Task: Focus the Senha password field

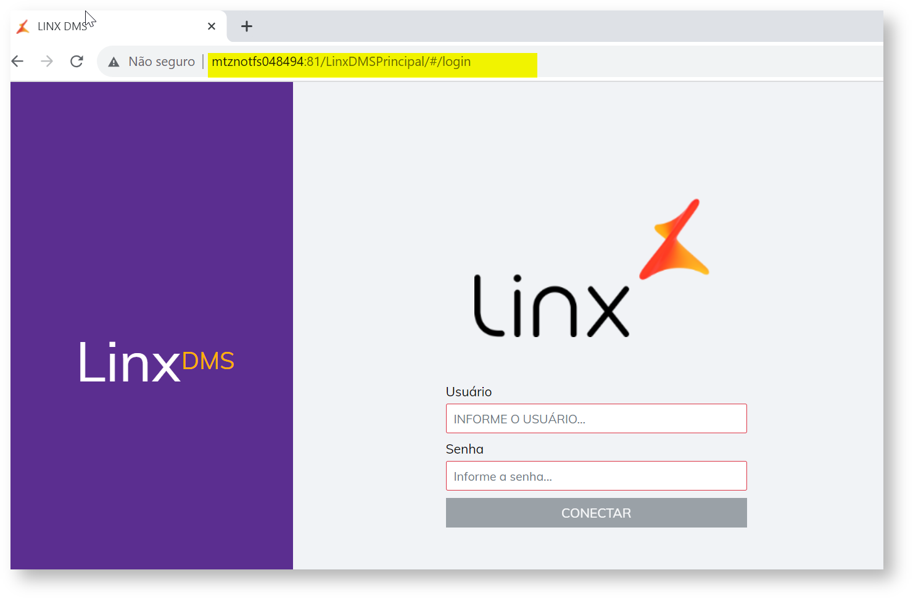Action: [x=596, y=476]
